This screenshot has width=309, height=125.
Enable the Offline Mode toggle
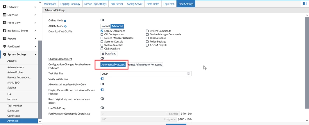(x=102, y=20)
